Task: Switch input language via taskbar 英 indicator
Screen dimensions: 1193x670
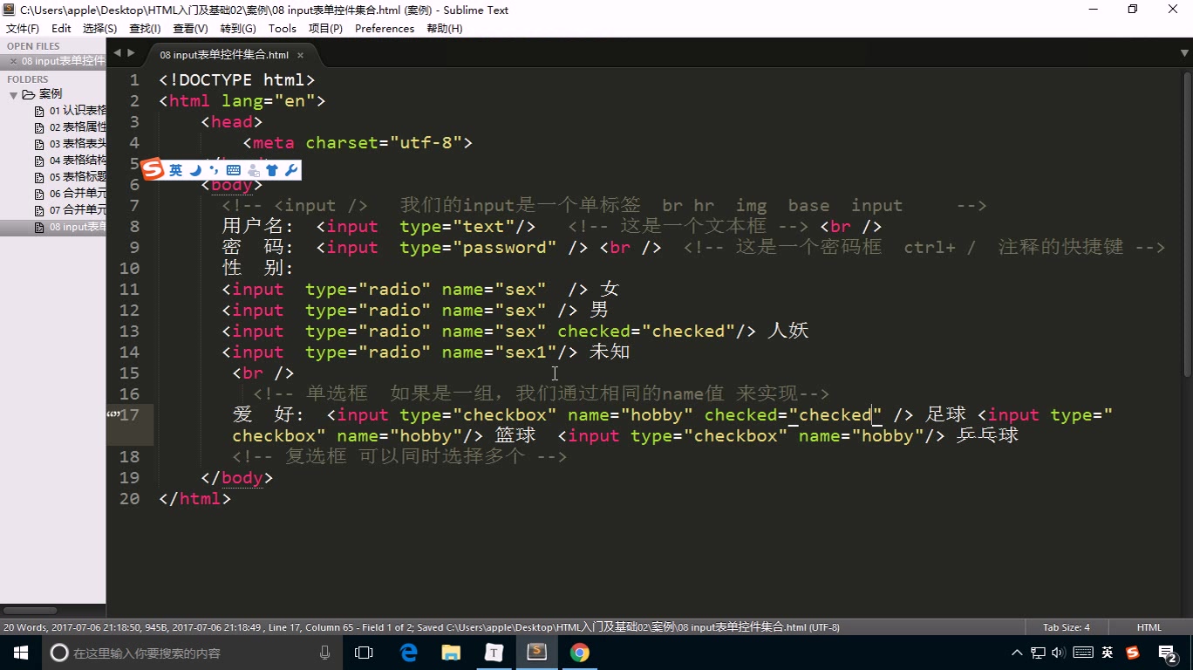Action: click(x=1108, y=653)
